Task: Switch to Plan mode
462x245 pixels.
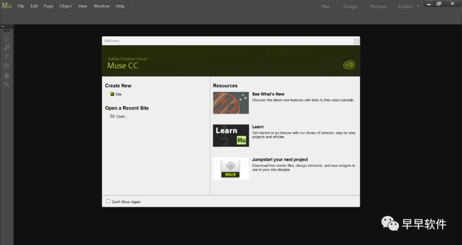Action: [325, 6]
